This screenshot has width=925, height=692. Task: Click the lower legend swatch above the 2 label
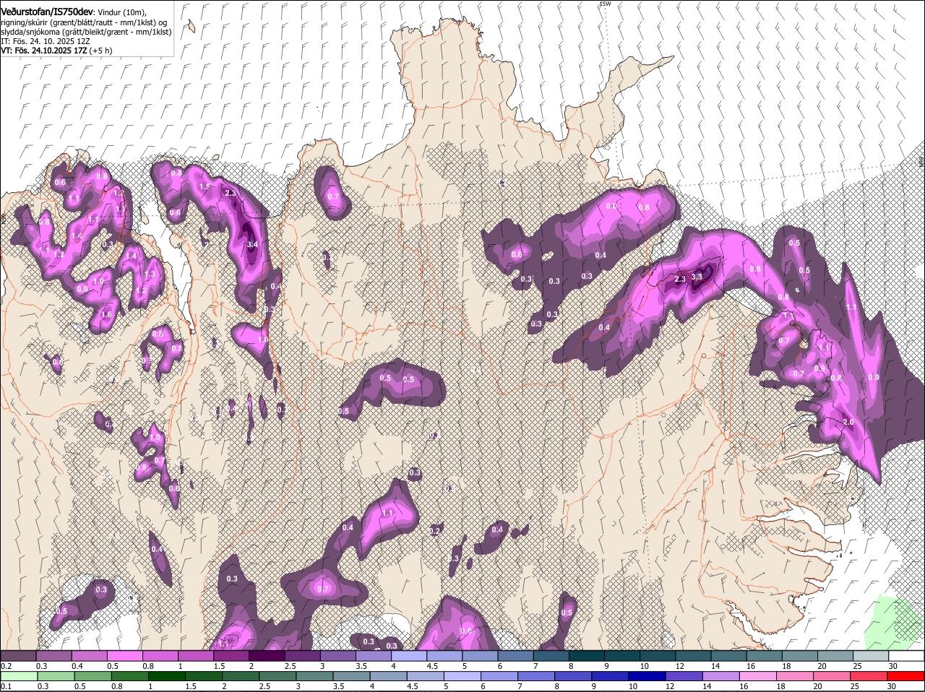click(x=239, y=675)
